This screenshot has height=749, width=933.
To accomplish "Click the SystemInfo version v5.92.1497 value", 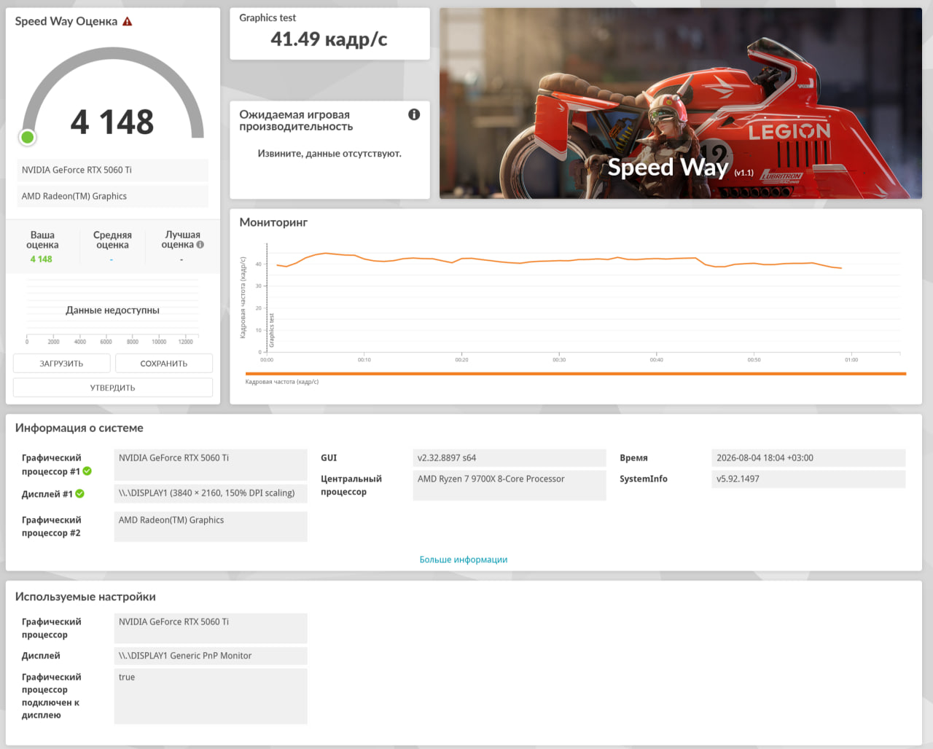I will (808, 479).
